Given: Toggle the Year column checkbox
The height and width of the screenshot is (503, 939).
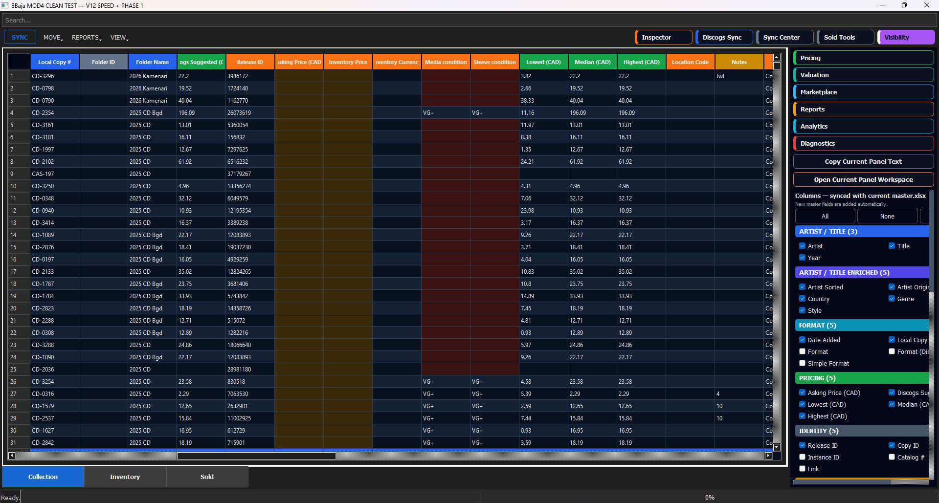Looking at the screenshot, I should tap(802, 258).
